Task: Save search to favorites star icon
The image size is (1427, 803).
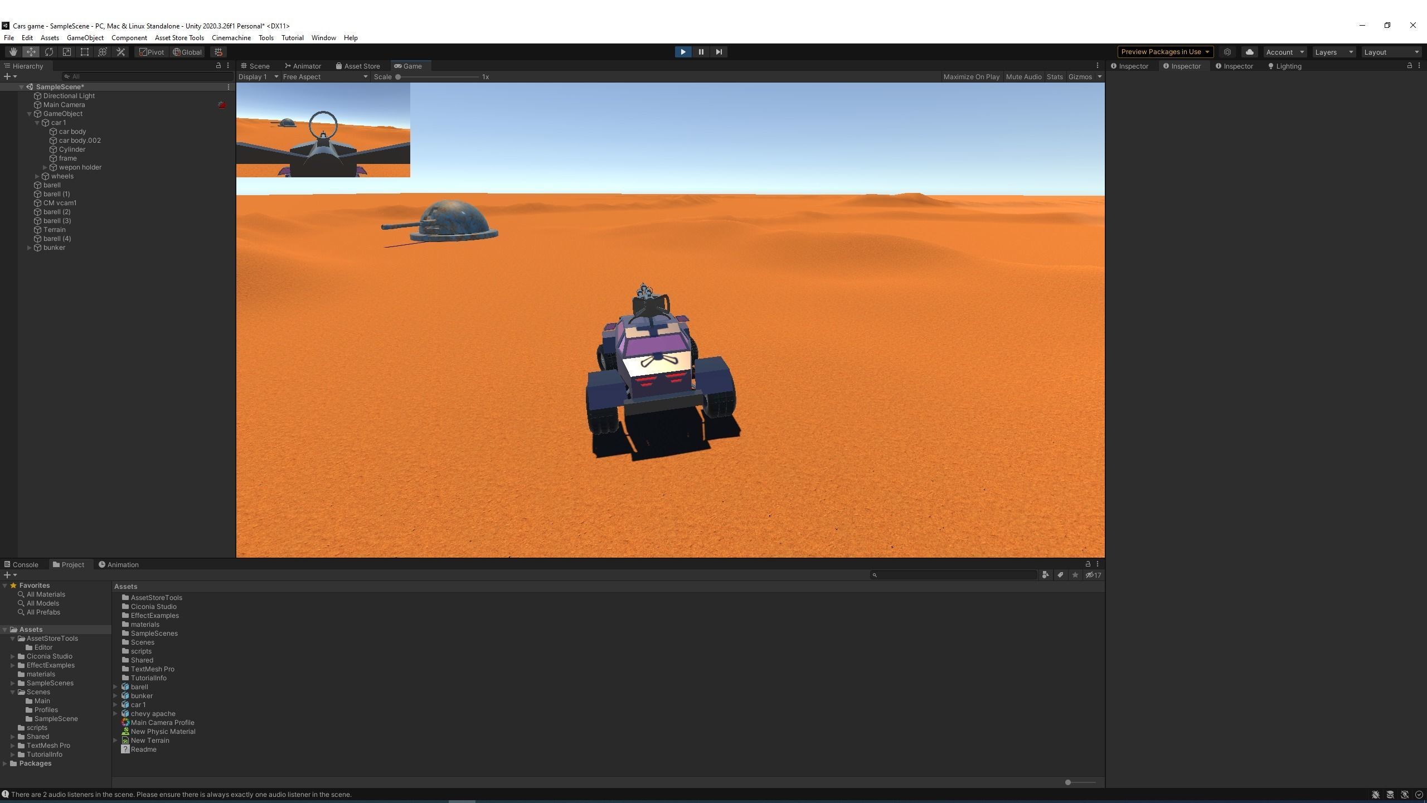Action: [x=1075, y=575]
